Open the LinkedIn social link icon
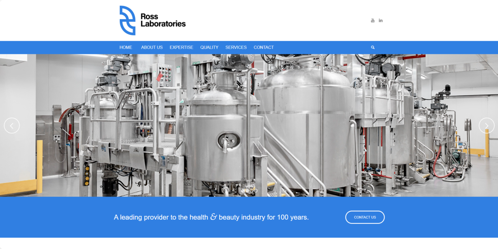Image resolution: width=498 pixels, height=249 pixels. (x=380, y=20)
